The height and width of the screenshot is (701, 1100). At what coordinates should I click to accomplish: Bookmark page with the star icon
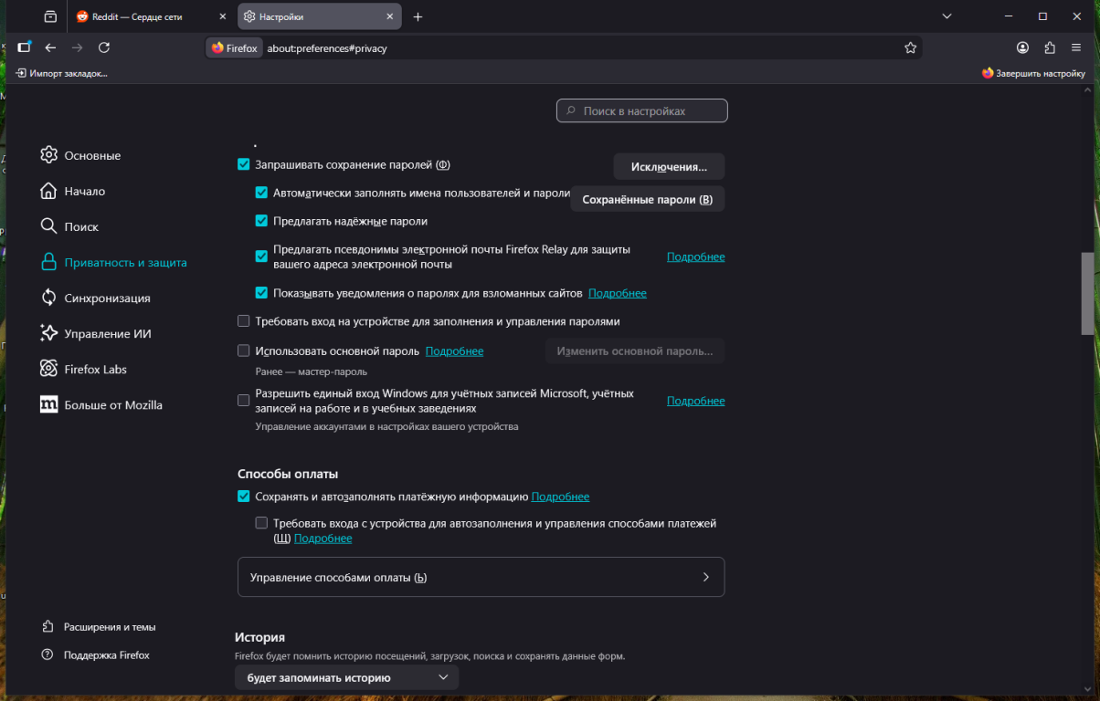point(910,47)
